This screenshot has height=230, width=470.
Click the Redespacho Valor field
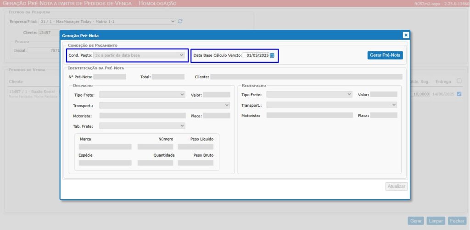(x=384, y=94)
